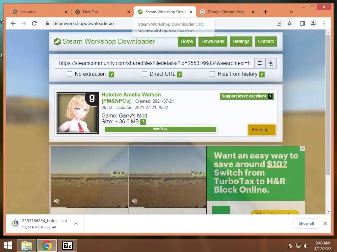
Task: Click the paste clipboard icon beside URL field
Action: (271, 63)
